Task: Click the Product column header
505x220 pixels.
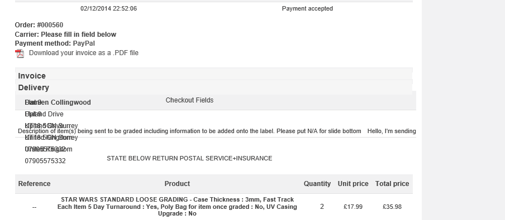Action: [x=177, y=184]
